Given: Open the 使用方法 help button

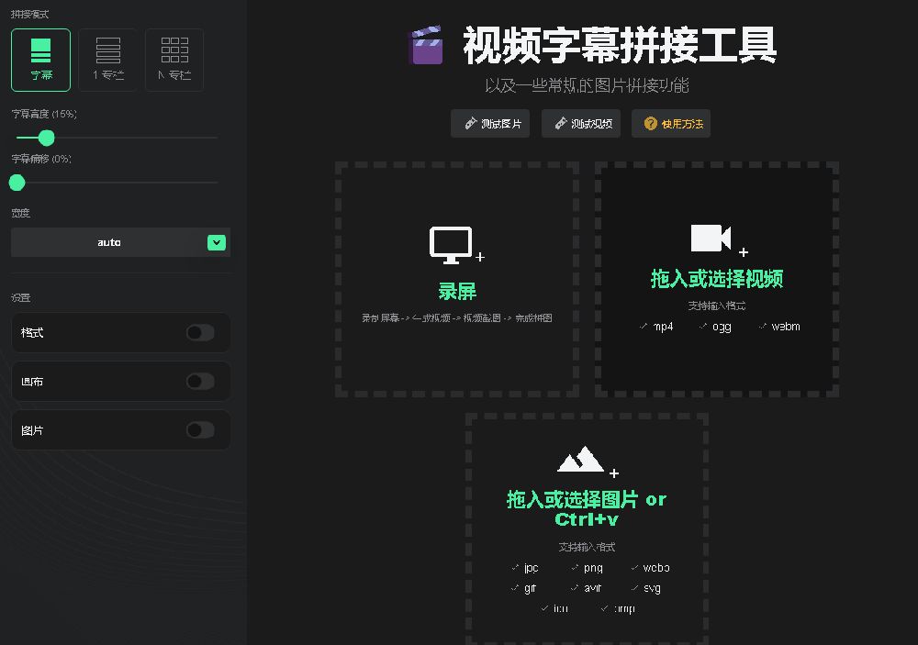Looking at the screenshot, I should click(x=671, y=124).
